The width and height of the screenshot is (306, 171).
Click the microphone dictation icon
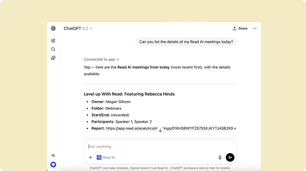pyautogui.click(x=220, y=157)
